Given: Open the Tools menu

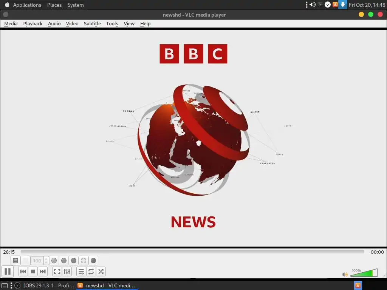Looking at the screenshot, I should [x=112, y=23].
